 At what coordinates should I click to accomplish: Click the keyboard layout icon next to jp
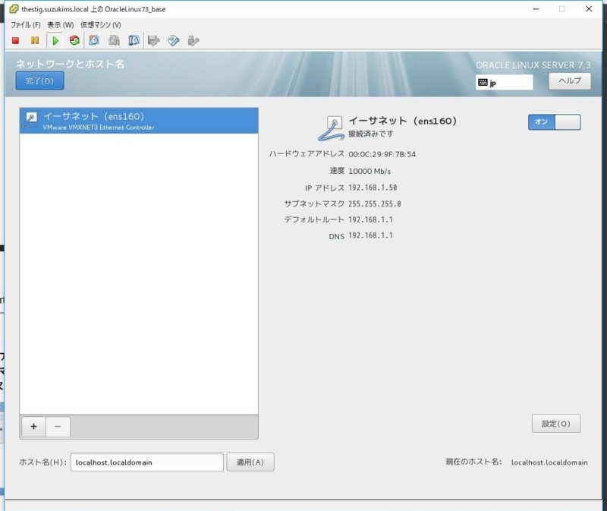tap(483, 82)
